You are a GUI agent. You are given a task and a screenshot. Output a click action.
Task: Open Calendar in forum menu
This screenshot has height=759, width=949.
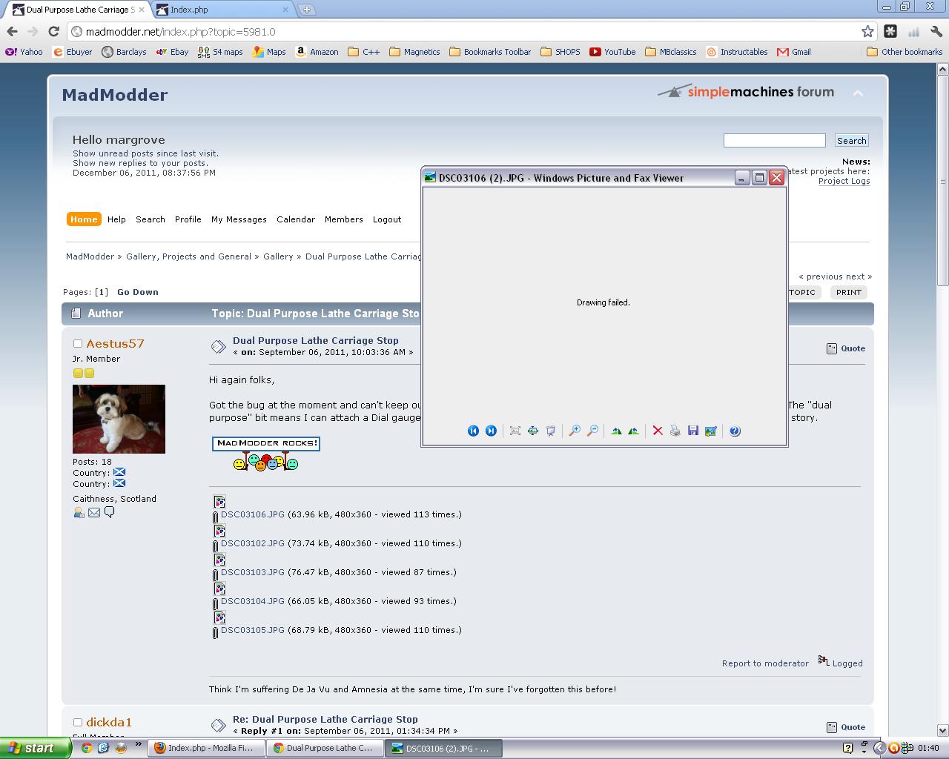(296, 219)
